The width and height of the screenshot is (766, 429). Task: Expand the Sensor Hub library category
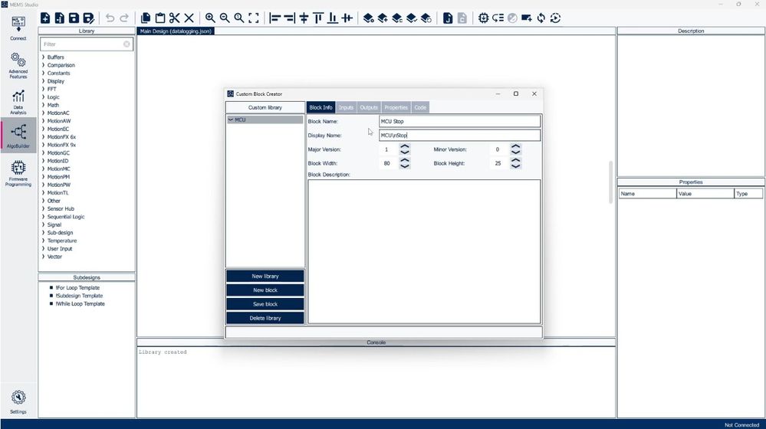tap(43, 208)
